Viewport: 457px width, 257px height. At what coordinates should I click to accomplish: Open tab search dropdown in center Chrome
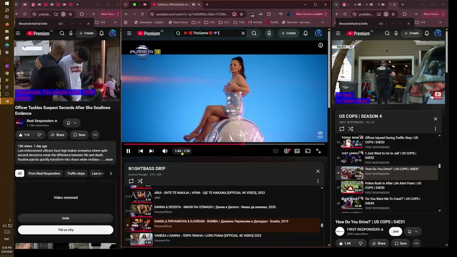tap(125, 5)
